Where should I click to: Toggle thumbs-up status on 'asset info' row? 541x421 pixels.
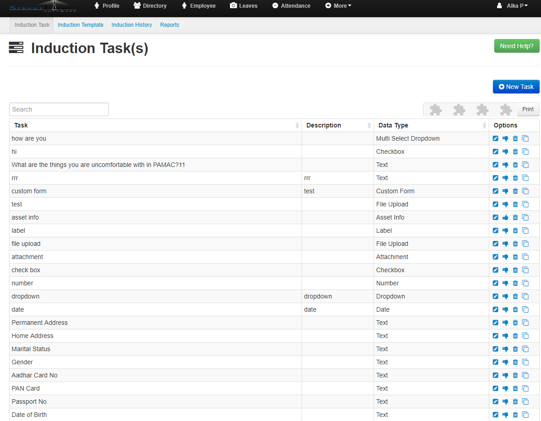click(x=505, y=217)
